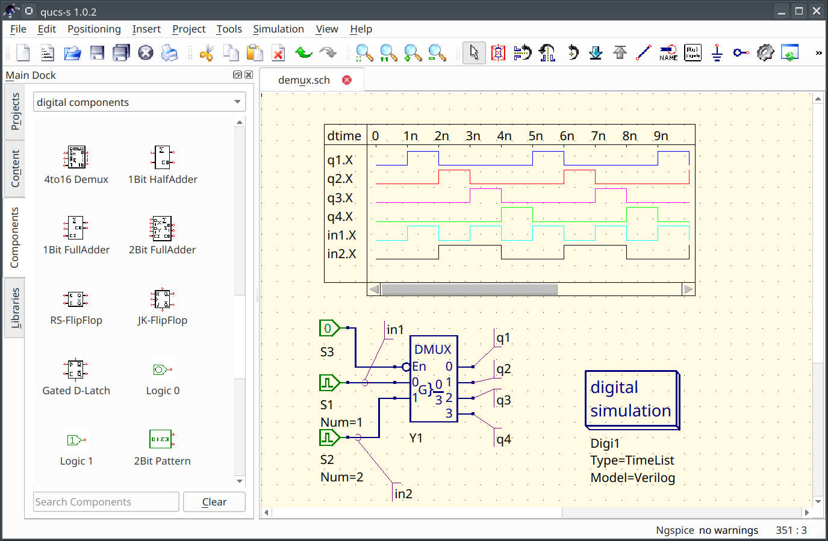This screenshot has height=541, width=828.
Task: Close the demux.sch tab
Action: pos(347,80)
